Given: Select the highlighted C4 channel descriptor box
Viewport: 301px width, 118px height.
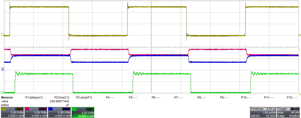Looking at the screenshot, I should point(83,112).
